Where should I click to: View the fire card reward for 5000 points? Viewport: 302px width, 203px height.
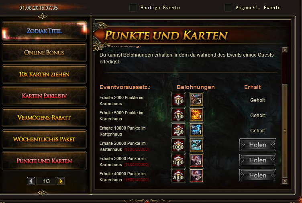(196, 115)
